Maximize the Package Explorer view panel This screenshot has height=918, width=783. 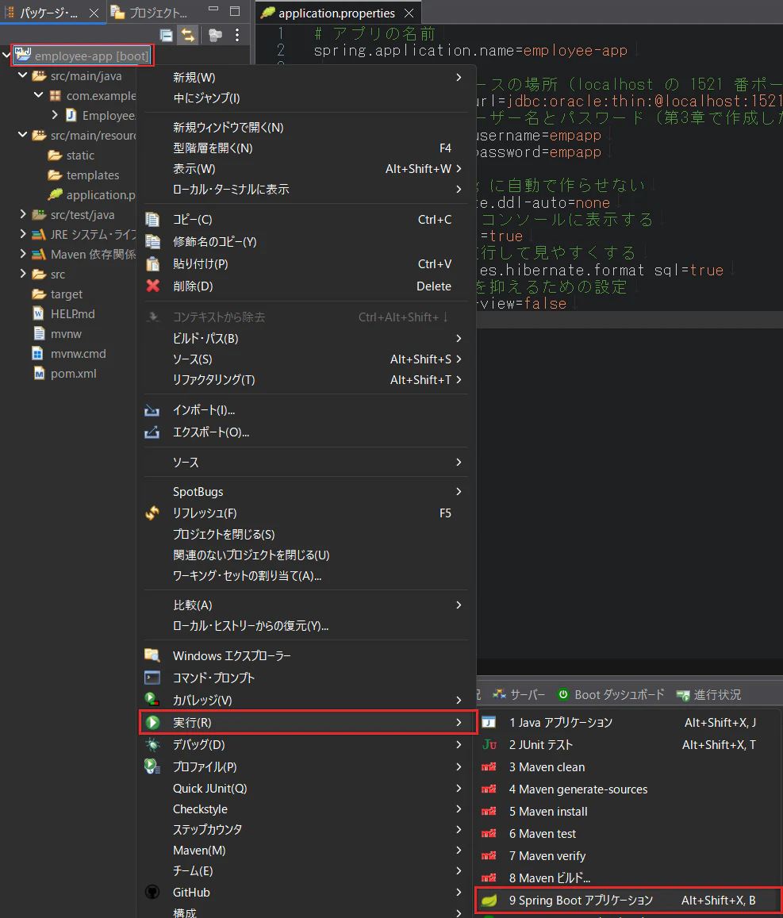point(235,10)
